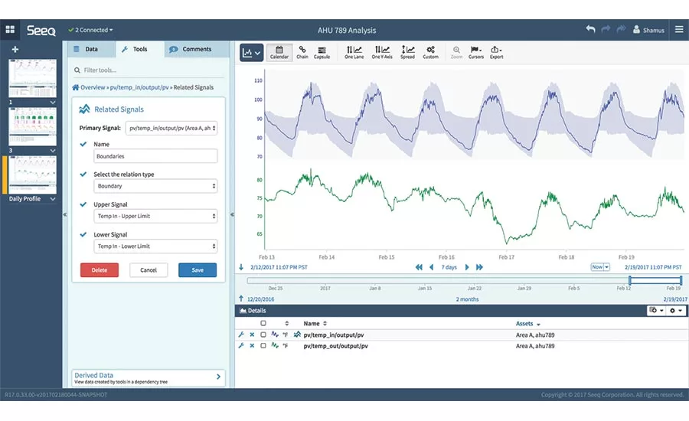The width and height of the screenshot is (689, 421).
Task: Click the Save button
Action: click(x=197, y=270)
